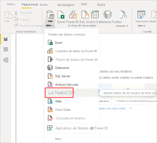Screen dimensions: 157x143
Task: Click the Obter dados database icon
Action: click(x=50, y=15)
